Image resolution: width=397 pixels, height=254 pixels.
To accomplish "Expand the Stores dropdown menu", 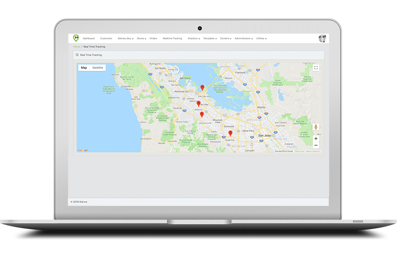I will point(141,38).
